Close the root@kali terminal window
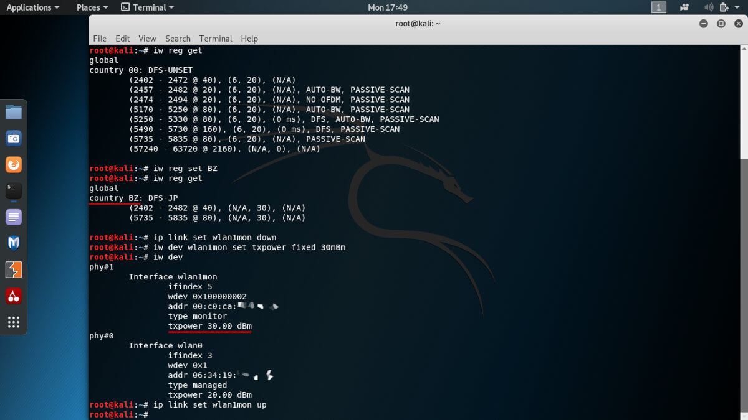 click(x=739, y=23)
